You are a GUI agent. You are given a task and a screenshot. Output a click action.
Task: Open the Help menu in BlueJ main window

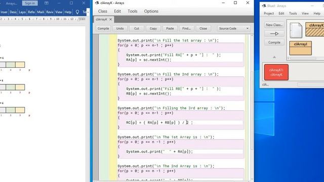coord(317,14)
